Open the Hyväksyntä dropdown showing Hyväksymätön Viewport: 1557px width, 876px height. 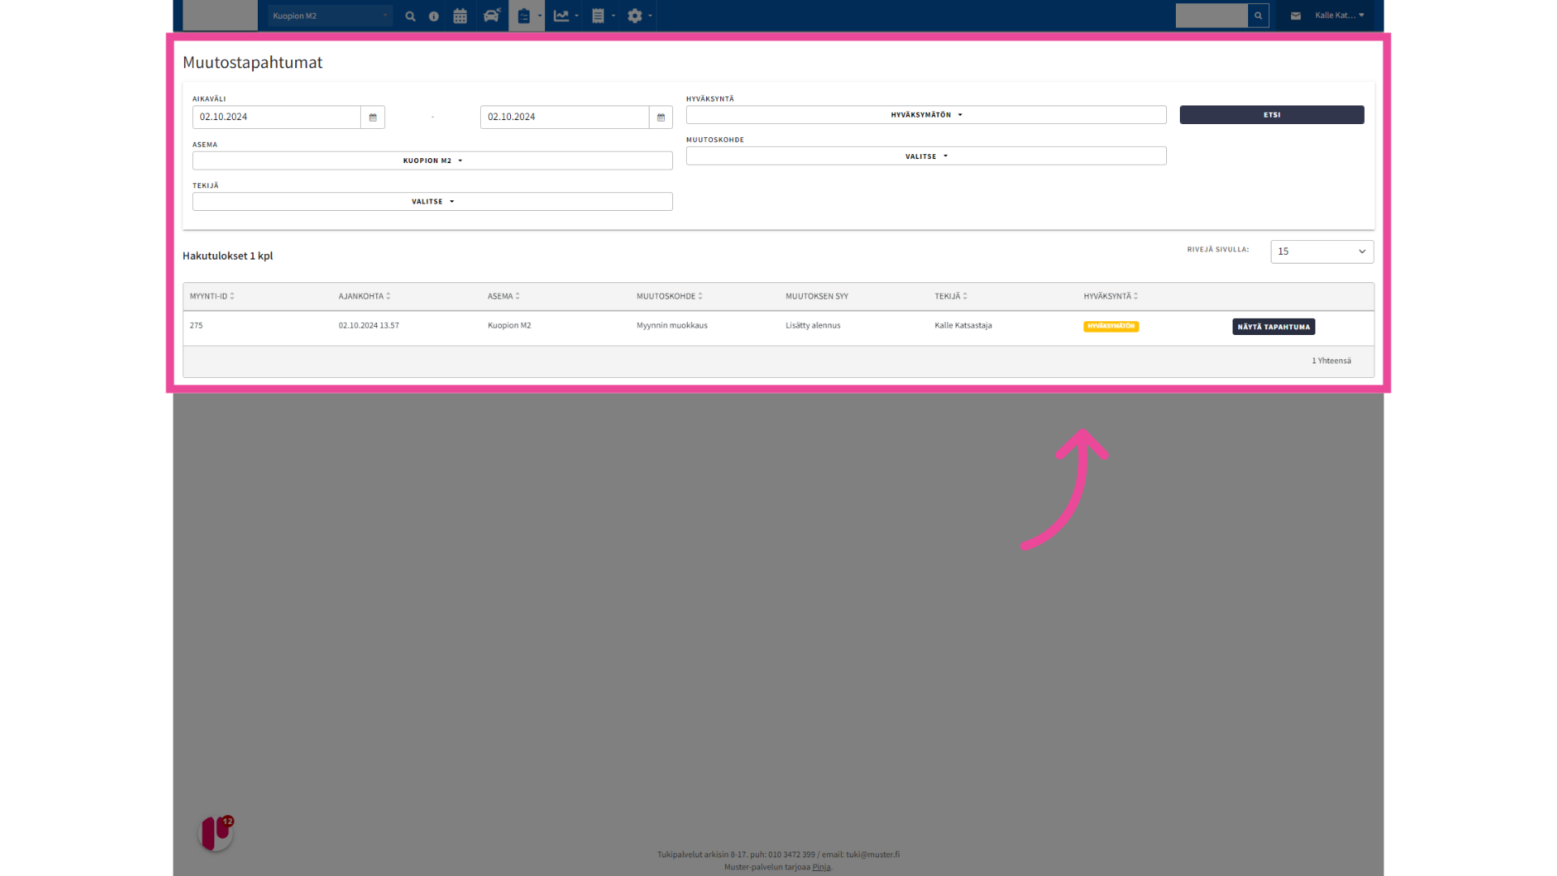click(x=926, y=115)
